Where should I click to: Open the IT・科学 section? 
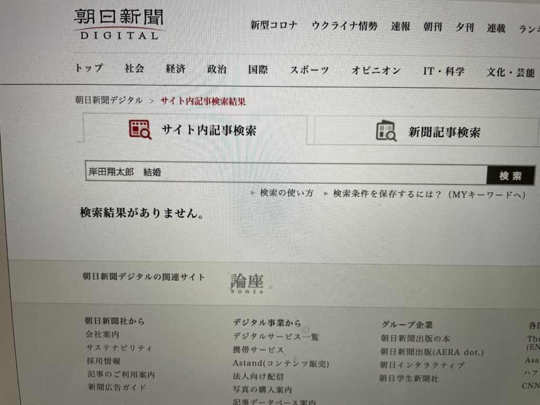443,71
